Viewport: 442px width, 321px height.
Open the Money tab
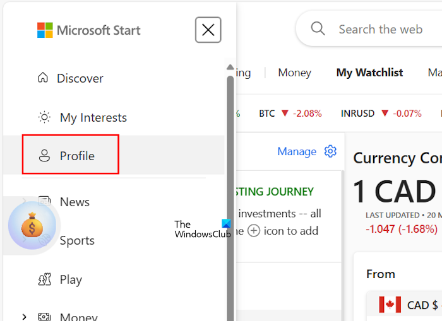pyautogui.click(x=294, y=73)
